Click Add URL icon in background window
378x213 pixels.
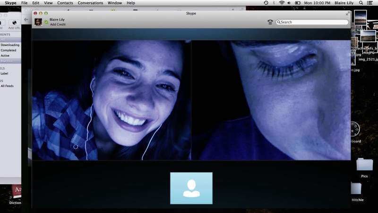pyautogui.click(x=15, y=23)
